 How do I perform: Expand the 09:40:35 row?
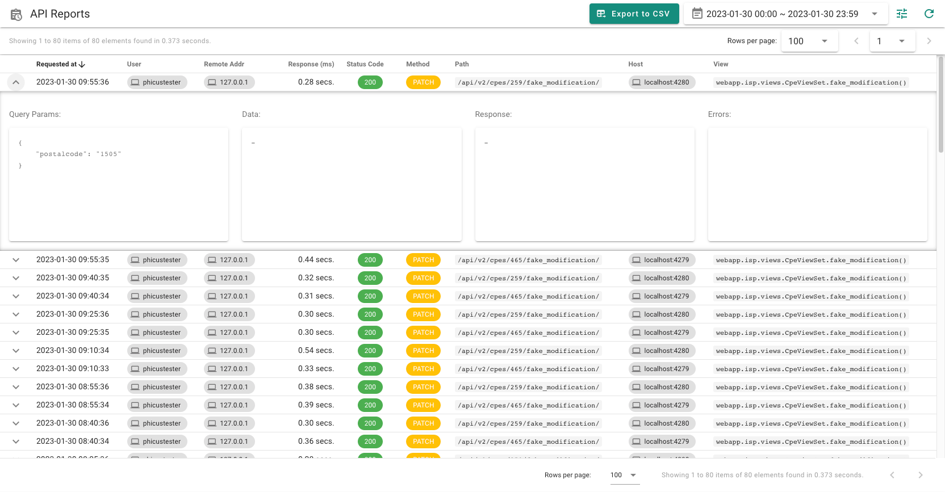click(x=16, y=278)
